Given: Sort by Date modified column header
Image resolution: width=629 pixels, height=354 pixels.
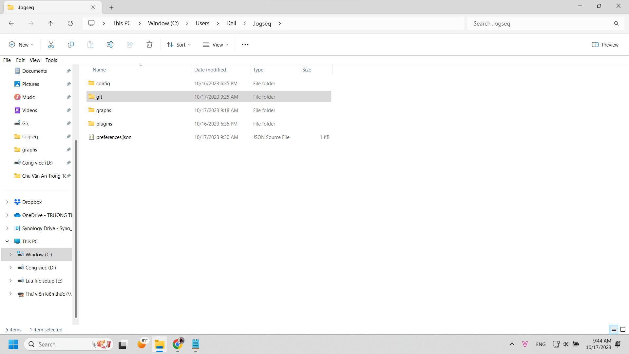Looking at the screenshot, I should (x=221, y=69).
